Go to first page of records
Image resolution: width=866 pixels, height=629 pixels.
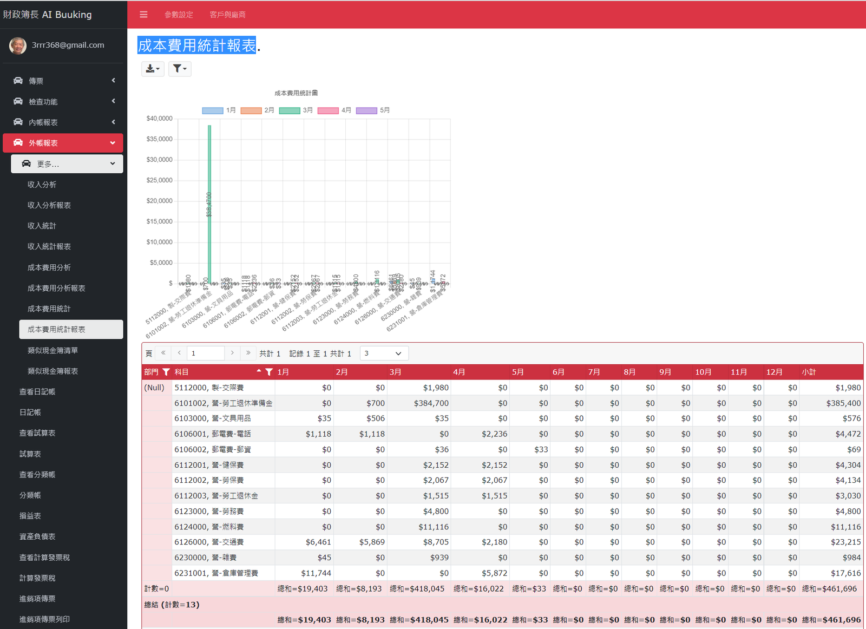163,353
